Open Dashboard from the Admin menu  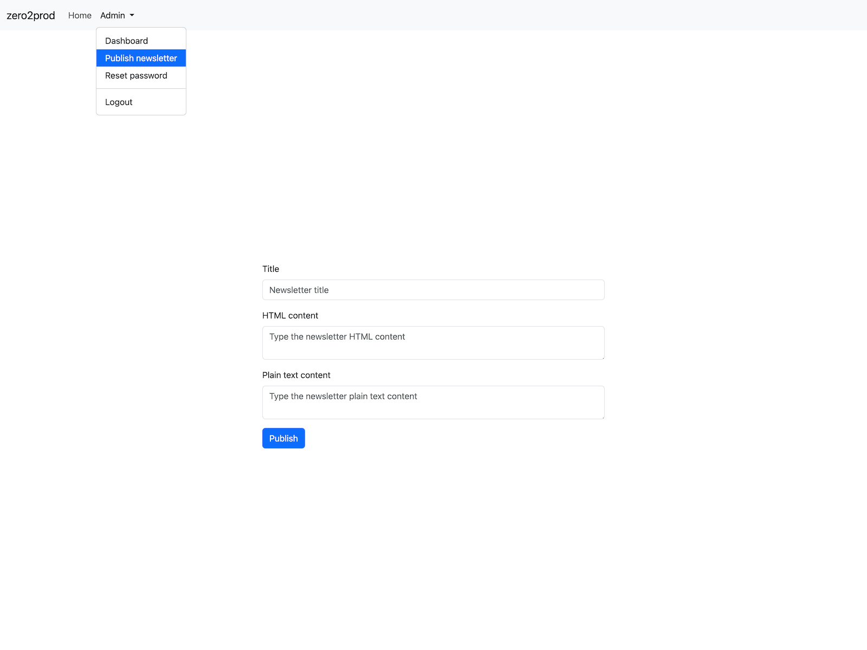126,41
